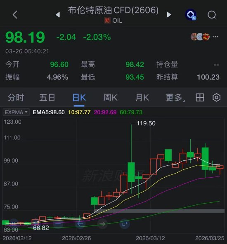Tap 最高 value 98.42
Image resolution: width=227 pixels, height=244 pixels.
(135, 64)
